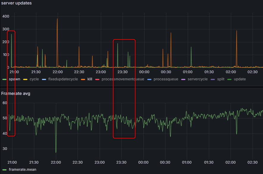Click the servercycle series color swatch
Image resolution: width=263 pixels, height=174 pixels.
pos(183,79)
